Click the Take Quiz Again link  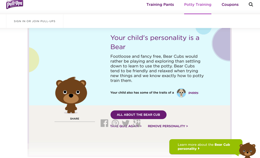pyautogui.click(x=126, y=126)
